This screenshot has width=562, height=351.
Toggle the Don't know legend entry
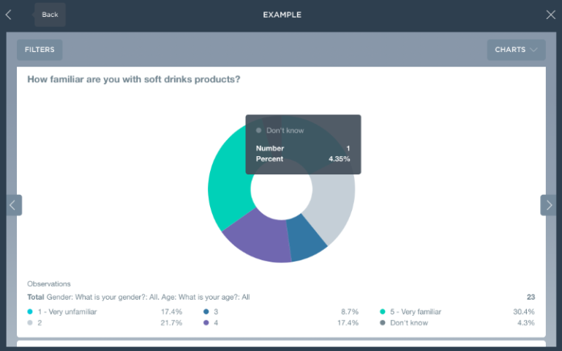click(x=408, y=322)
